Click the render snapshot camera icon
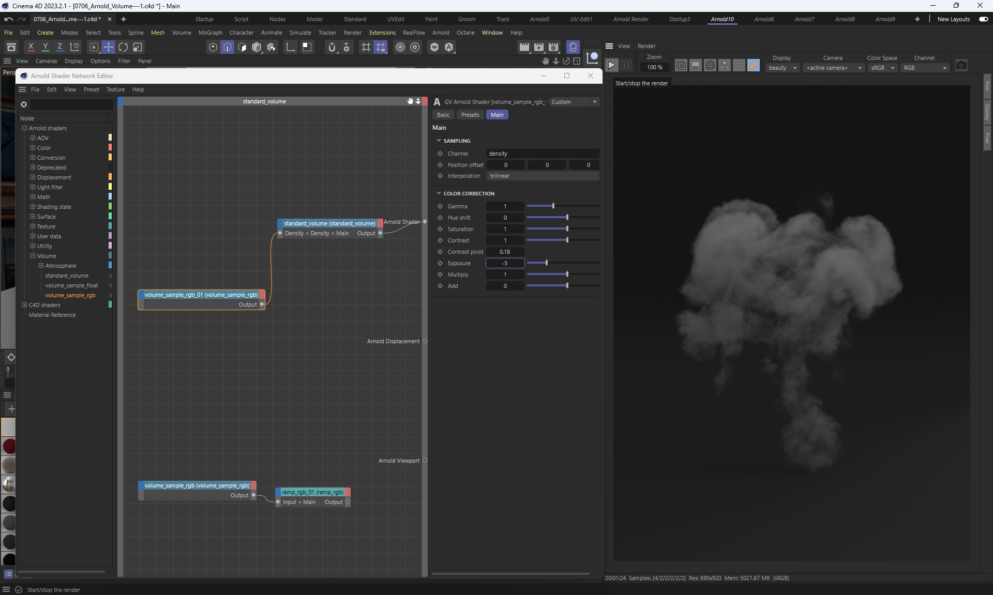 (961, 65)
